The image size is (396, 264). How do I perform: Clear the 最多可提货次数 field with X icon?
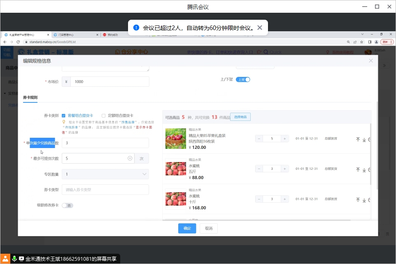pos(130,158)
